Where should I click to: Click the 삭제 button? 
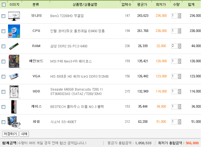point(24,134)
